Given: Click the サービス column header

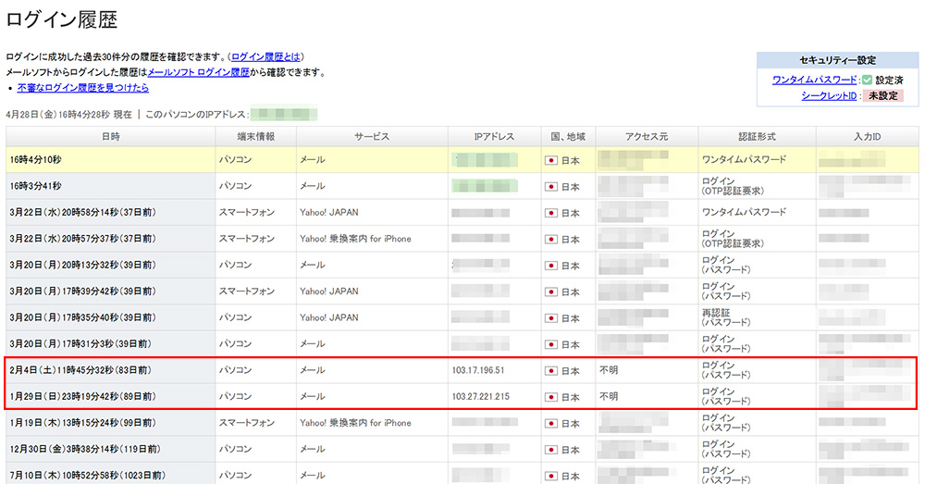Looking at the screenshot, I should (372, 136).
